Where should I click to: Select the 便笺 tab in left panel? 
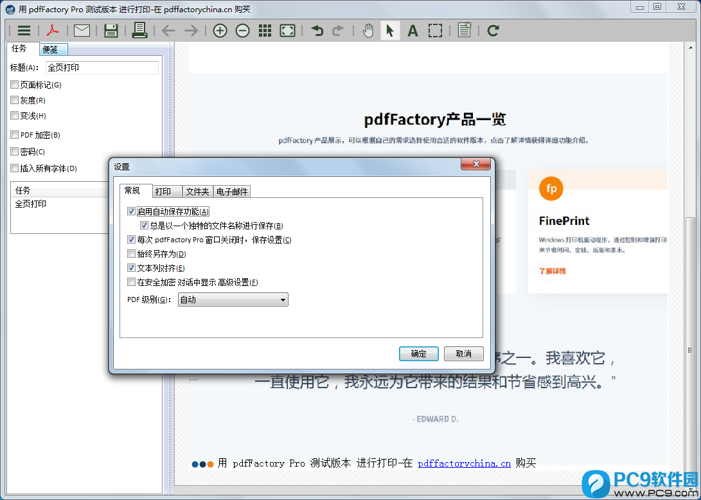click(x=53, y=49)
